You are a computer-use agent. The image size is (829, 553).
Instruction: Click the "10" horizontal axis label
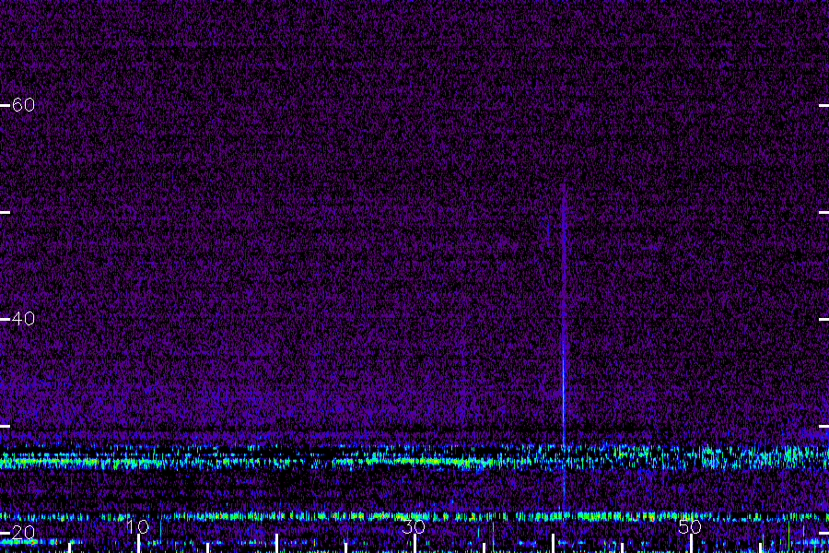138,526
